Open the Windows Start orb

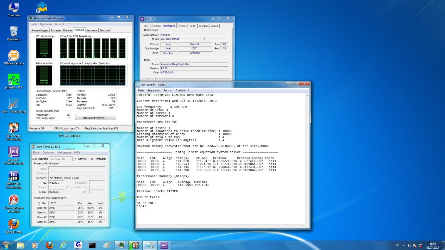tap(6, 245)
